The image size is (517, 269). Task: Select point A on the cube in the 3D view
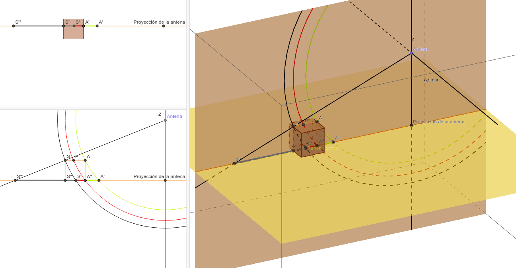click(317, 121)
